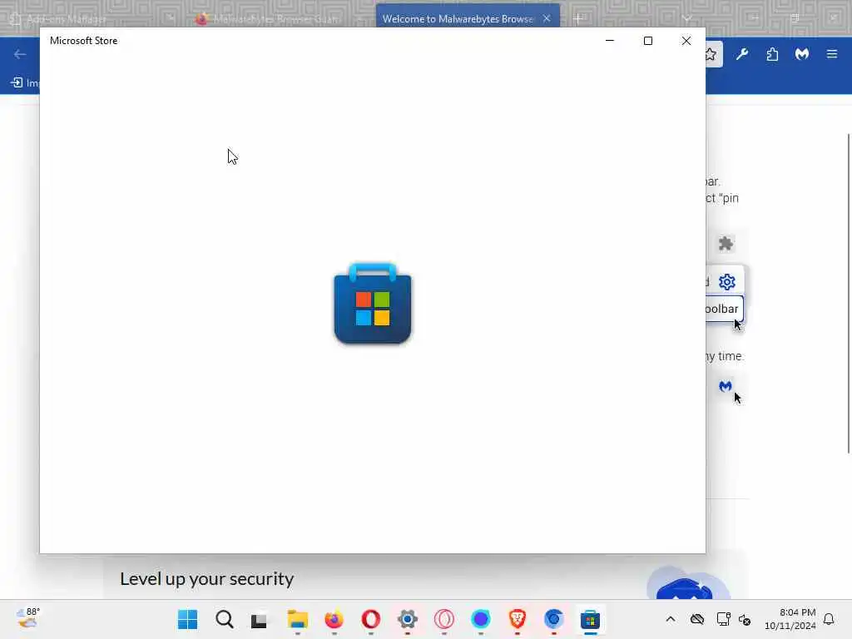Show hidden system tray icons
Image resolution: width=852 pixels, height=639 pixels.
671,619
